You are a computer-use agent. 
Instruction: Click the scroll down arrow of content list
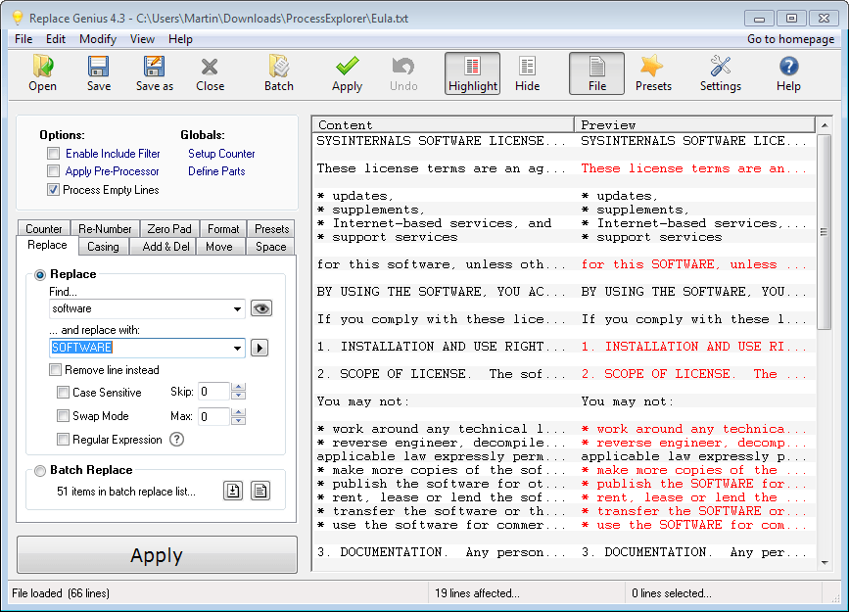[825, 563]
